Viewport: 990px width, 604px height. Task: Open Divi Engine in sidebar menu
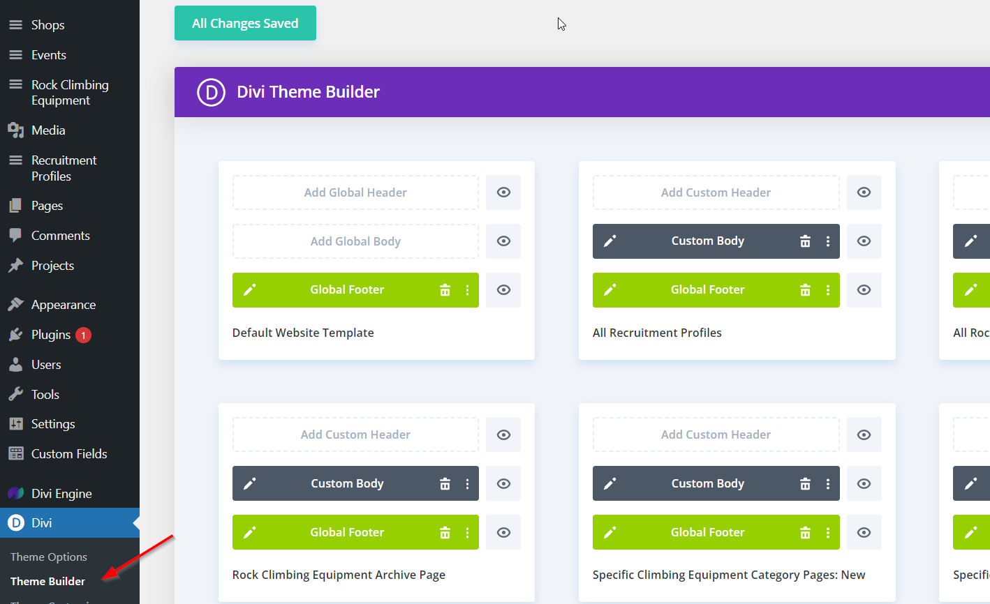(61, 494)
